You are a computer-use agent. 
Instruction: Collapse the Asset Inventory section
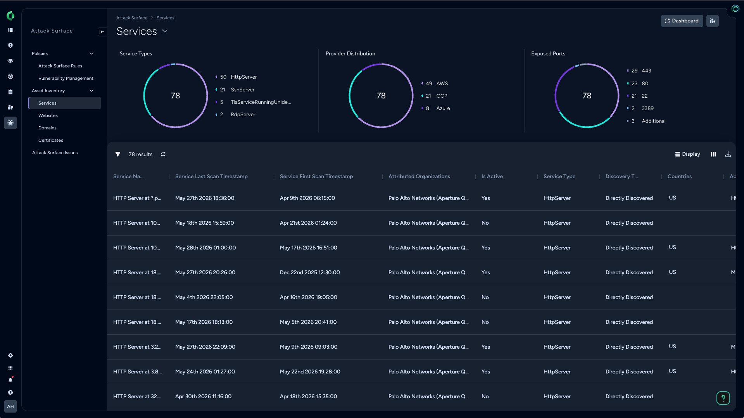[91, 91]
